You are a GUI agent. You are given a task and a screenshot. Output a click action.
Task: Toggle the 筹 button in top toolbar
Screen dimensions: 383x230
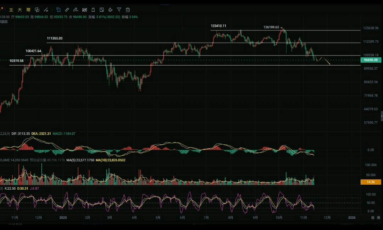point(28,10)
